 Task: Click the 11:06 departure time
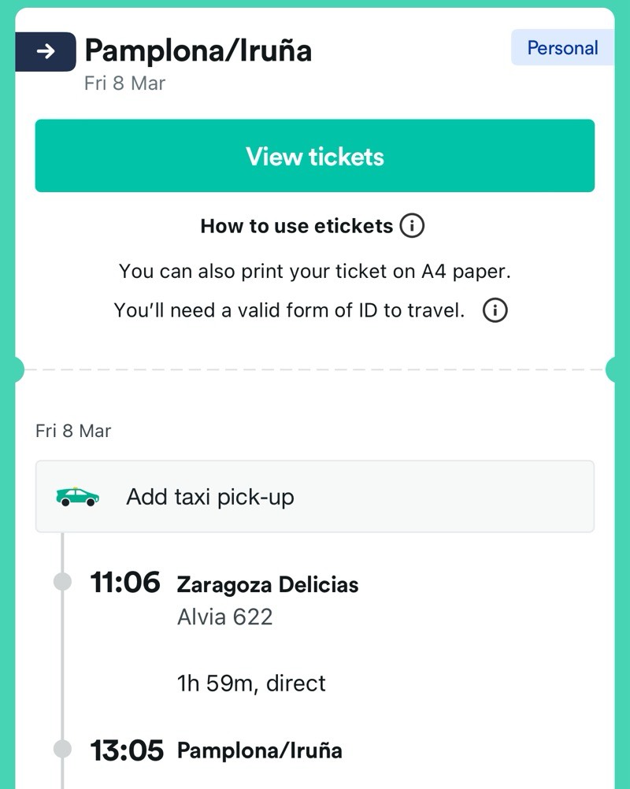pyautogui.click(x=125, y=583)
